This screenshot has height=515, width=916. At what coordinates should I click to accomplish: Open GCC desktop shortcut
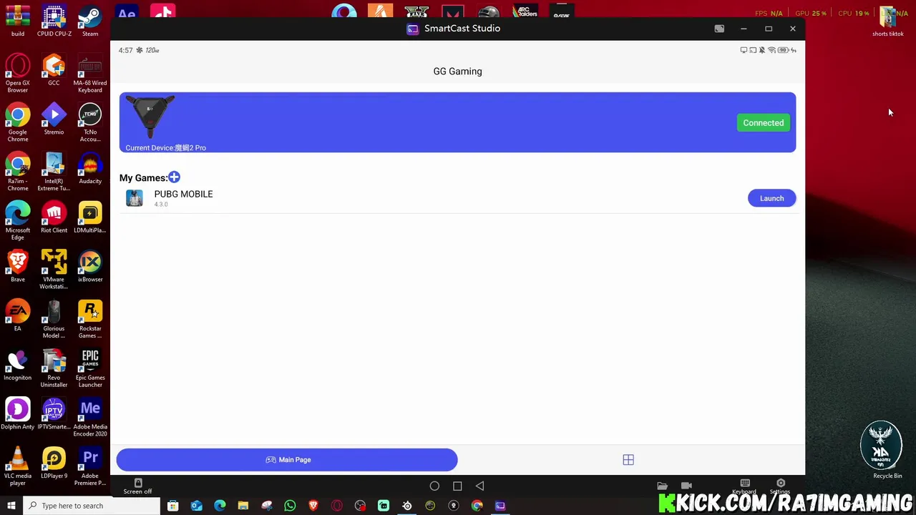54,69
